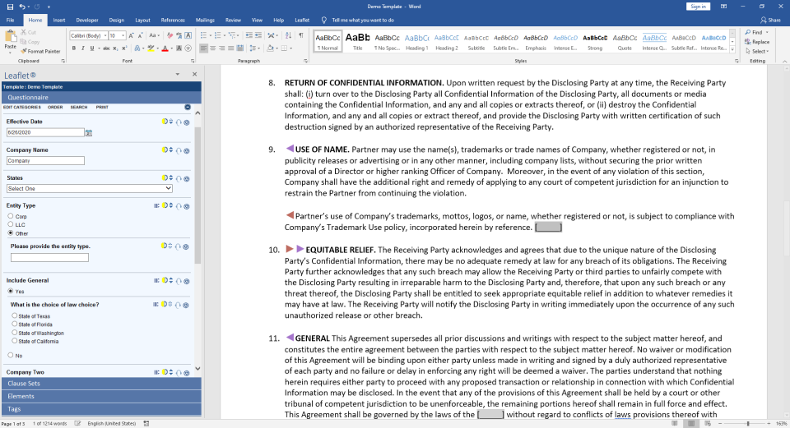
Task: Click the Company Name text field
Action: 45,161
